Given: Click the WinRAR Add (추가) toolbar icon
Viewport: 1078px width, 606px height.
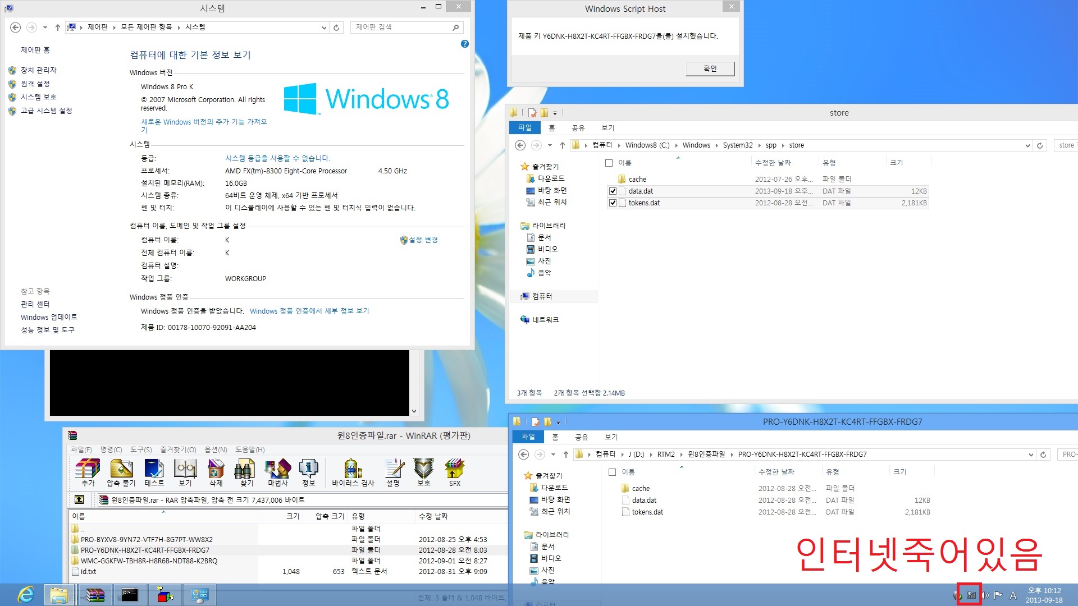Looking at the screenshot, I should (88, 472).
